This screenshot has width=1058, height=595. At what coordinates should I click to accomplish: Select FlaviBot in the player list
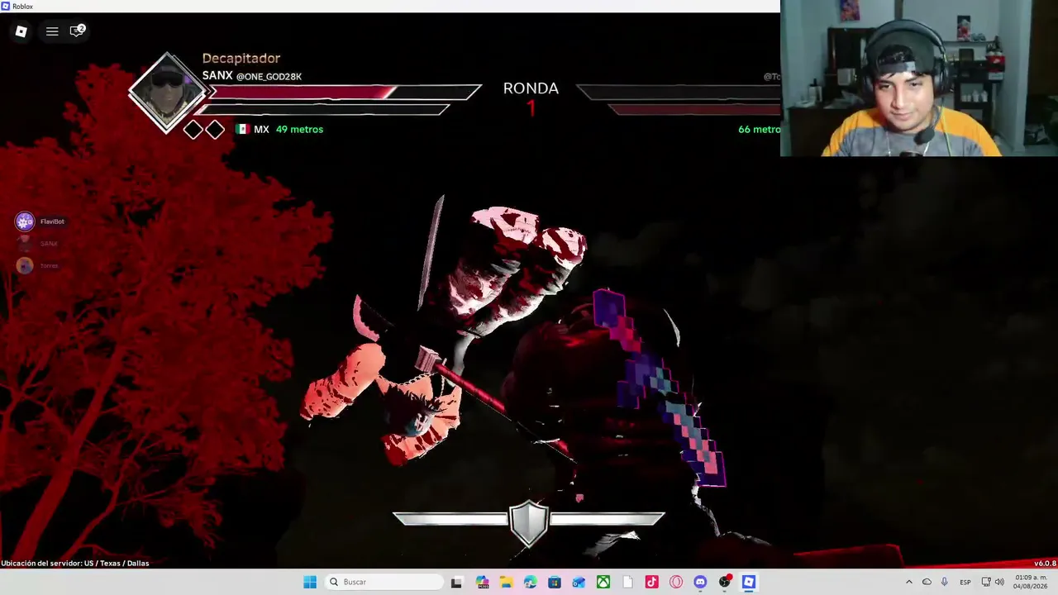(x=41, y=221)
